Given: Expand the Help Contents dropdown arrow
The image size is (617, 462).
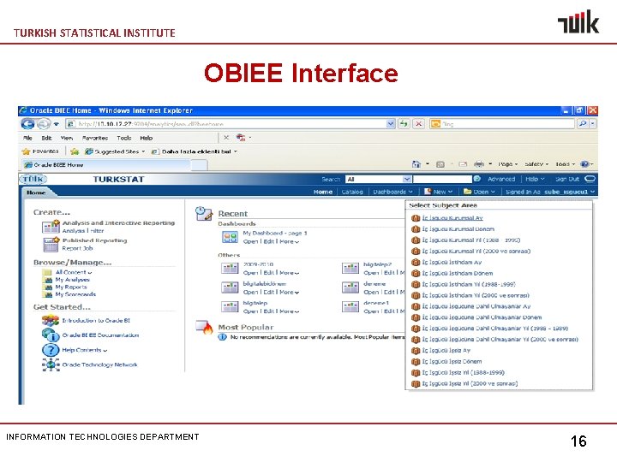Looking at the screenshot, I should point(105,351).
